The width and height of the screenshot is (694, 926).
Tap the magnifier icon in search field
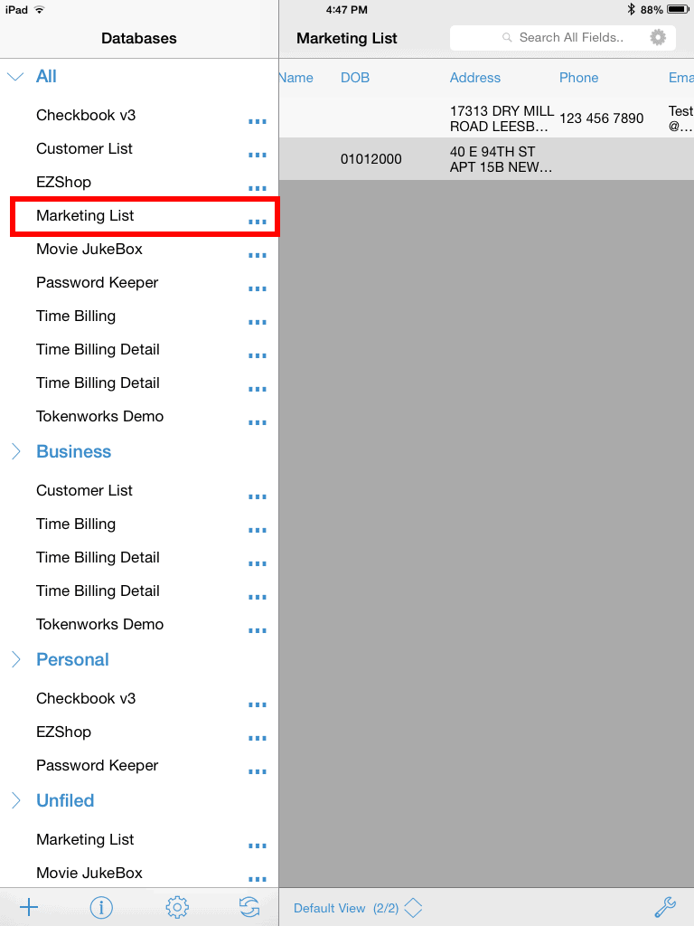coord(507,38)
